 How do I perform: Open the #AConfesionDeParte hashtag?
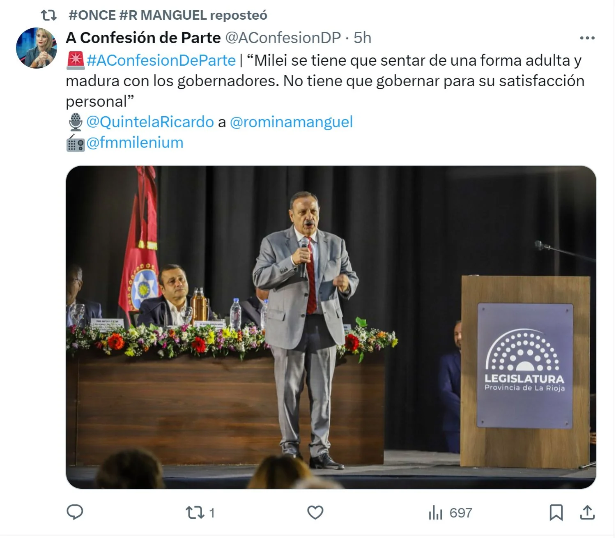[161, 60]
